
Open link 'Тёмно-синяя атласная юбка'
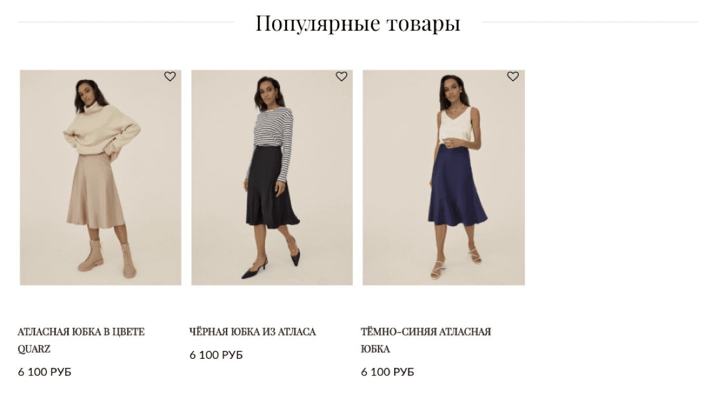click(426, 340)
